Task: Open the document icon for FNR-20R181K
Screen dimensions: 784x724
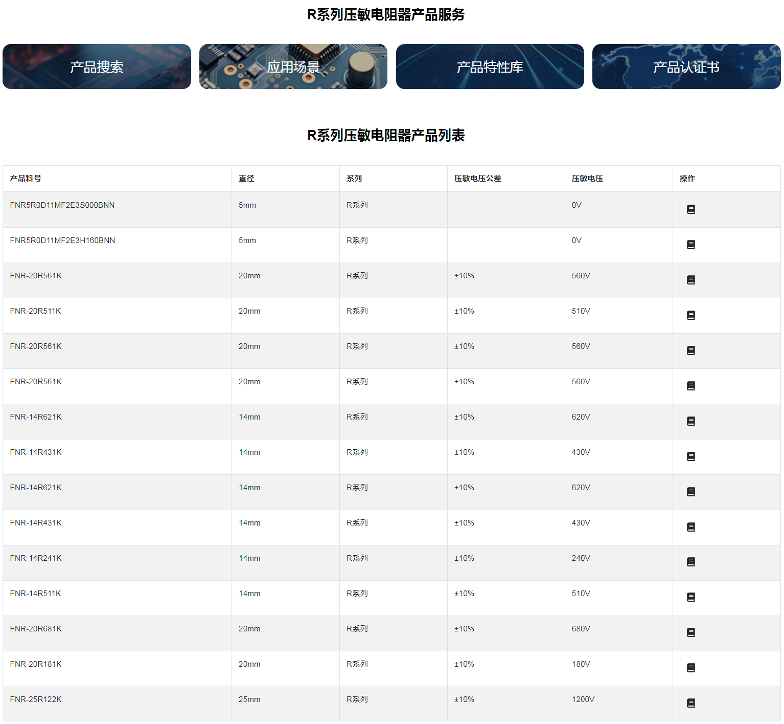Action: 690,668
